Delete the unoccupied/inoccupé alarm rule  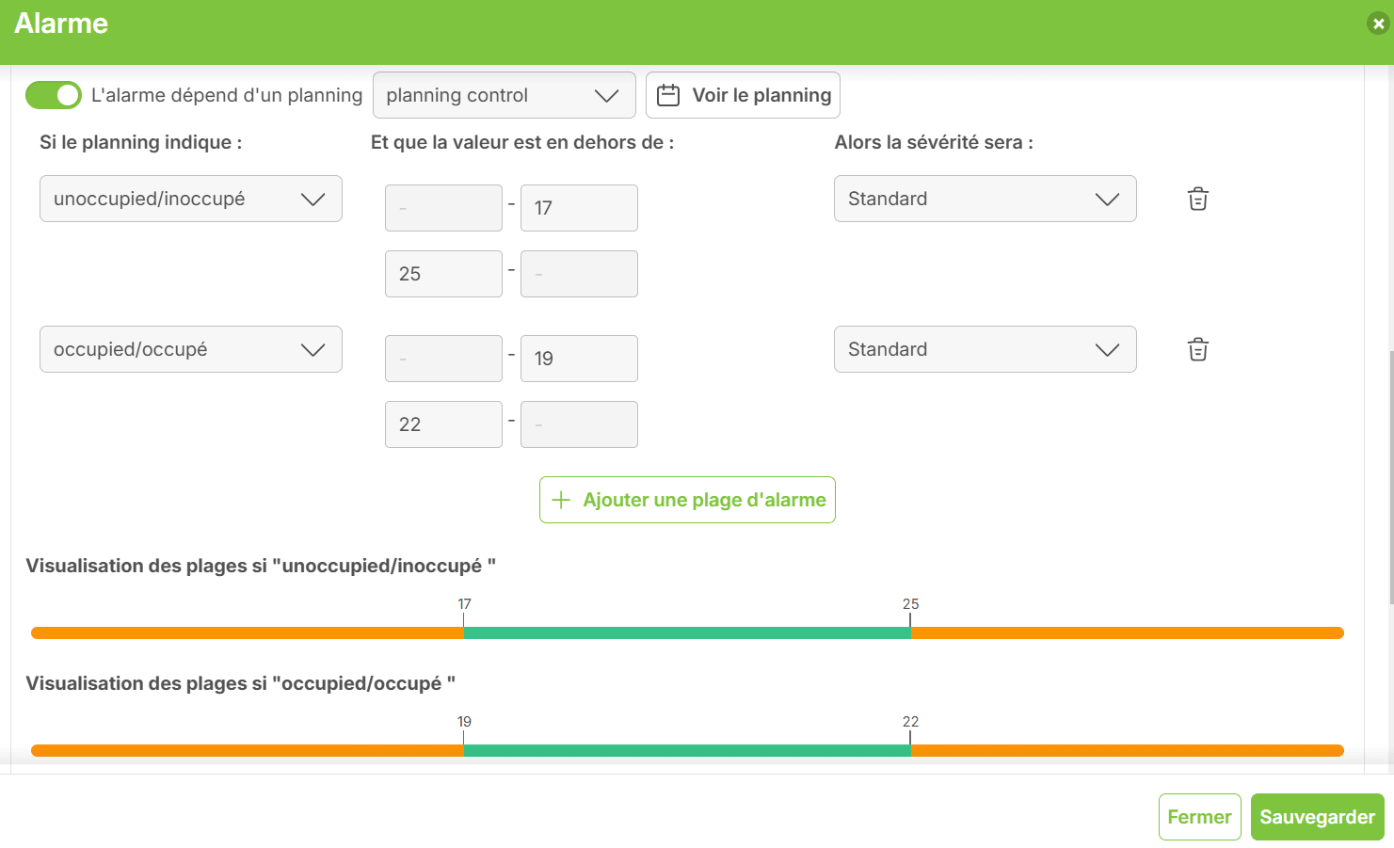1196,199
